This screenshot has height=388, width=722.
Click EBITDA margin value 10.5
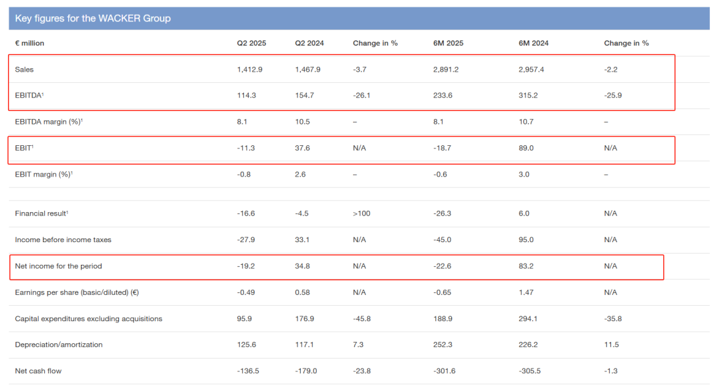click(x=302, y=122)
